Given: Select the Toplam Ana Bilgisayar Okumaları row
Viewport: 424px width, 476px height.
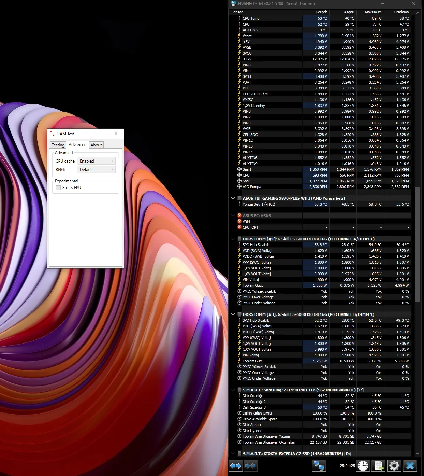Looking at the screenshot, I should click(320, 442).
